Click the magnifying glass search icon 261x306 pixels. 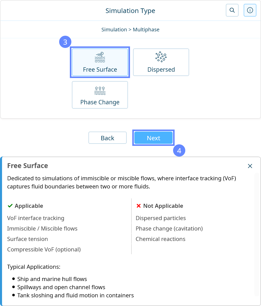232,10
